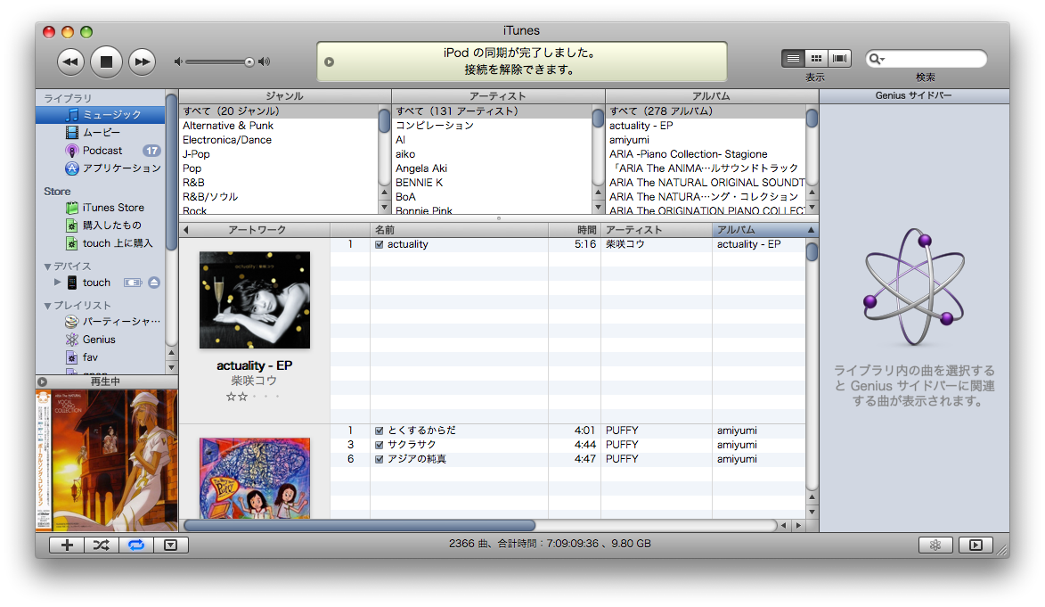Stop playback with the stop button

(106, 62)
